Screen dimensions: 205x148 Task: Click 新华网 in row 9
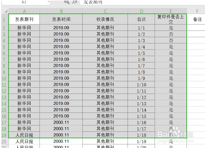click(x=24, y=72)
